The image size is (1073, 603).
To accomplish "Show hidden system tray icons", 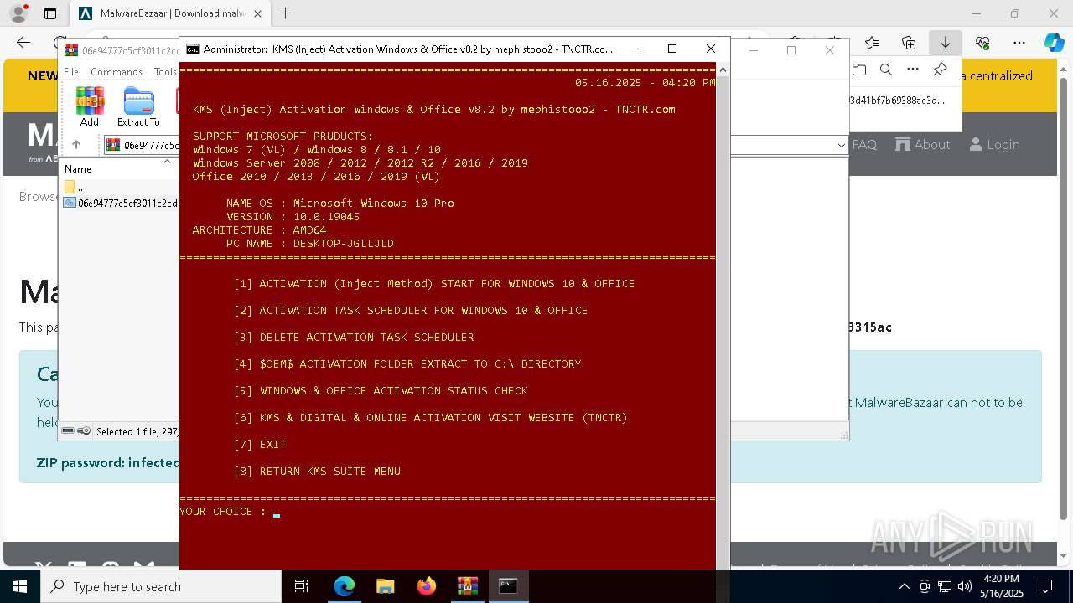I will 904,586.
